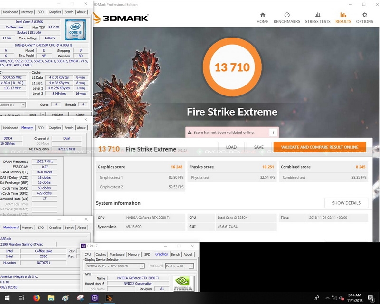Screen dimensions: 380x304
Task: Click Physics test result 32.54 FPS
Action: tap(267, 178)
